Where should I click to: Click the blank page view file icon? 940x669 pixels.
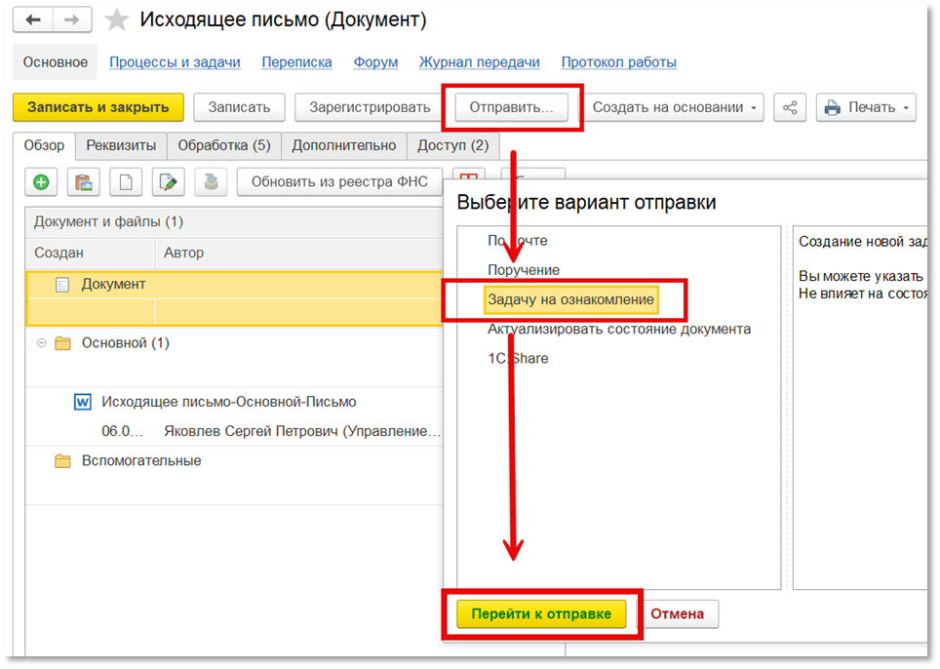pyautogui.click(x=126, y=182)
